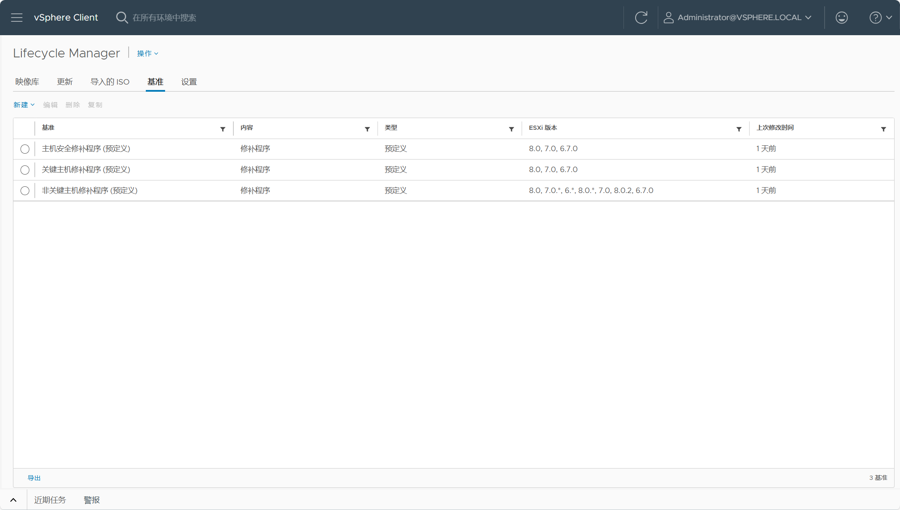Screen dimensions: 900x510
Task: Expand the bottom tasks panel chevron
Action: [x=13, y=500]
